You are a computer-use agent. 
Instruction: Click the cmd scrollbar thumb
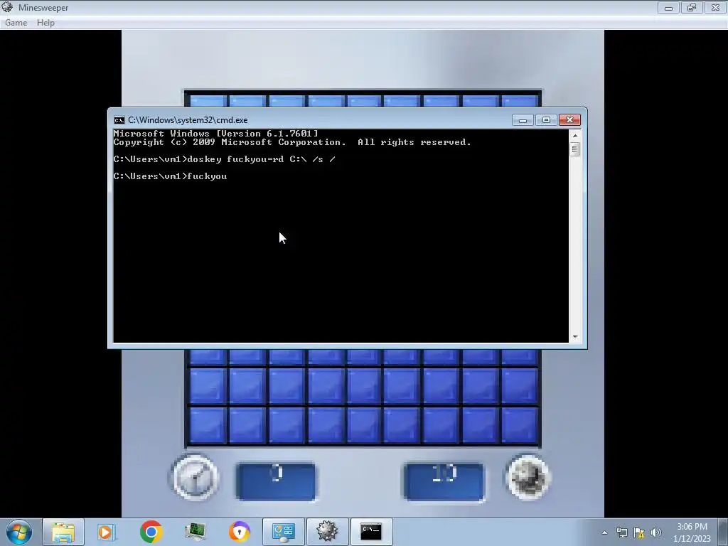pyautogui.click(x=574, y=149)
